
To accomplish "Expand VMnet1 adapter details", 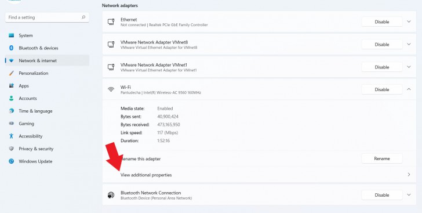I will [x=409, y=67].
